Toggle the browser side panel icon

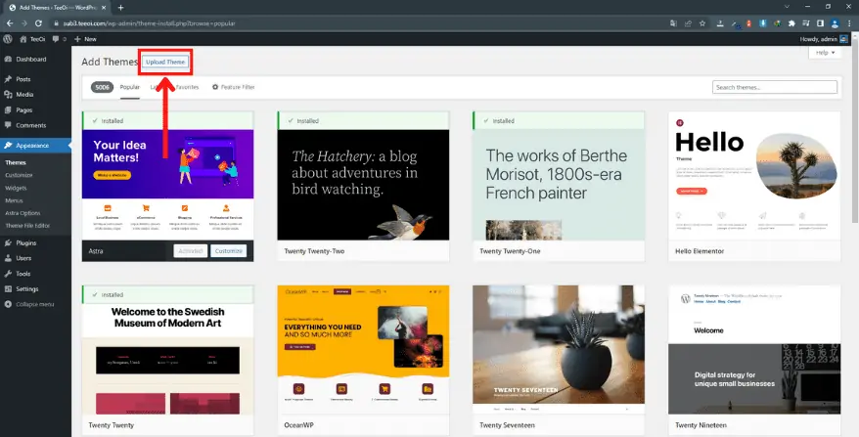coord(820,23)
